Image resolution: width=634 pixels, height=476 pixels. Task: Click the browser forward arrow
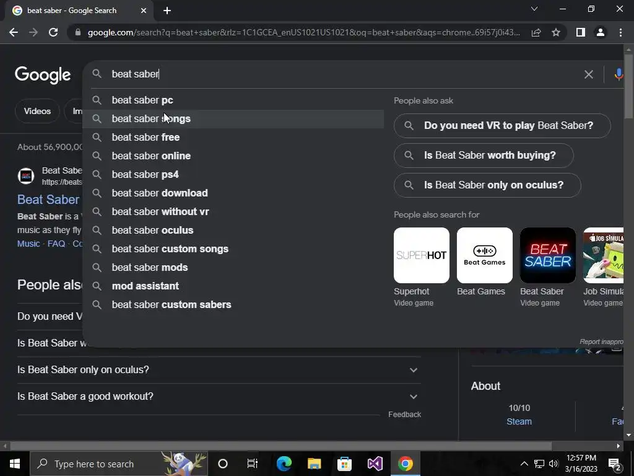pyautogui.click(x=33, y=32)
